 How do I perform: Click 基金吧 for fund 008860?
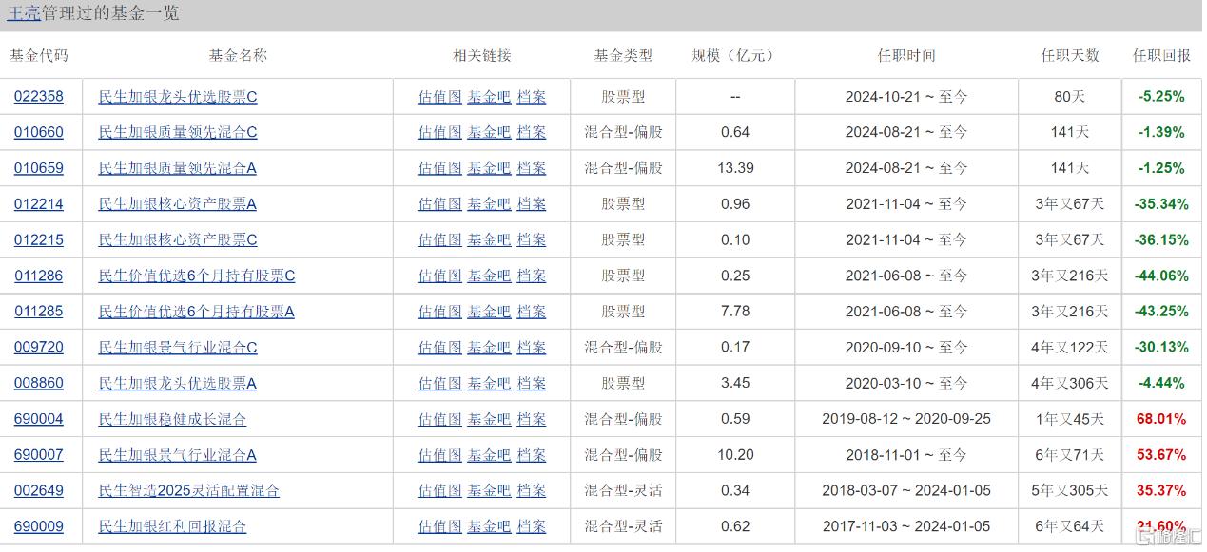click(x=489, y=384)
